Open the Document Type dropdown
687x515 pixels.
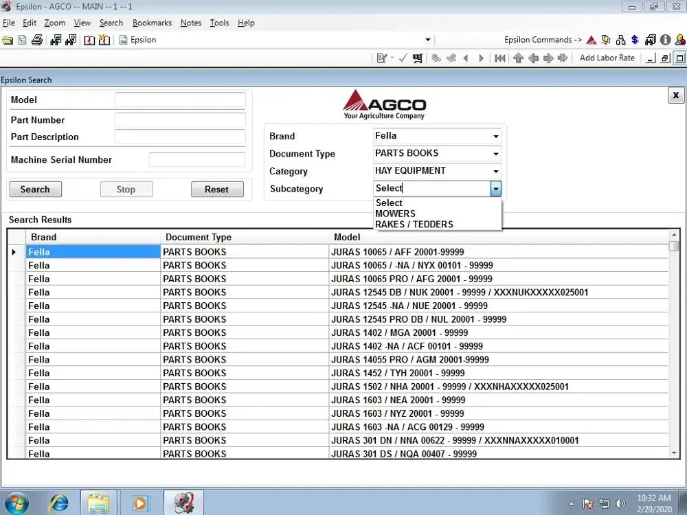(x=495, y=153)
